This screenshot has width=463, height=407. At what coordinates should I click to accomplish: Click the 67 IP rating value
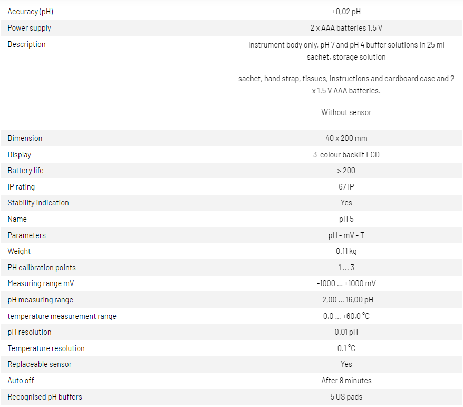click(346, 187)
